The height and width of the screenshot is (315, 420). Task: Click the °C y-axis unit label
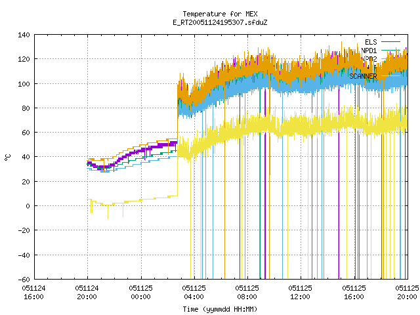8,157
